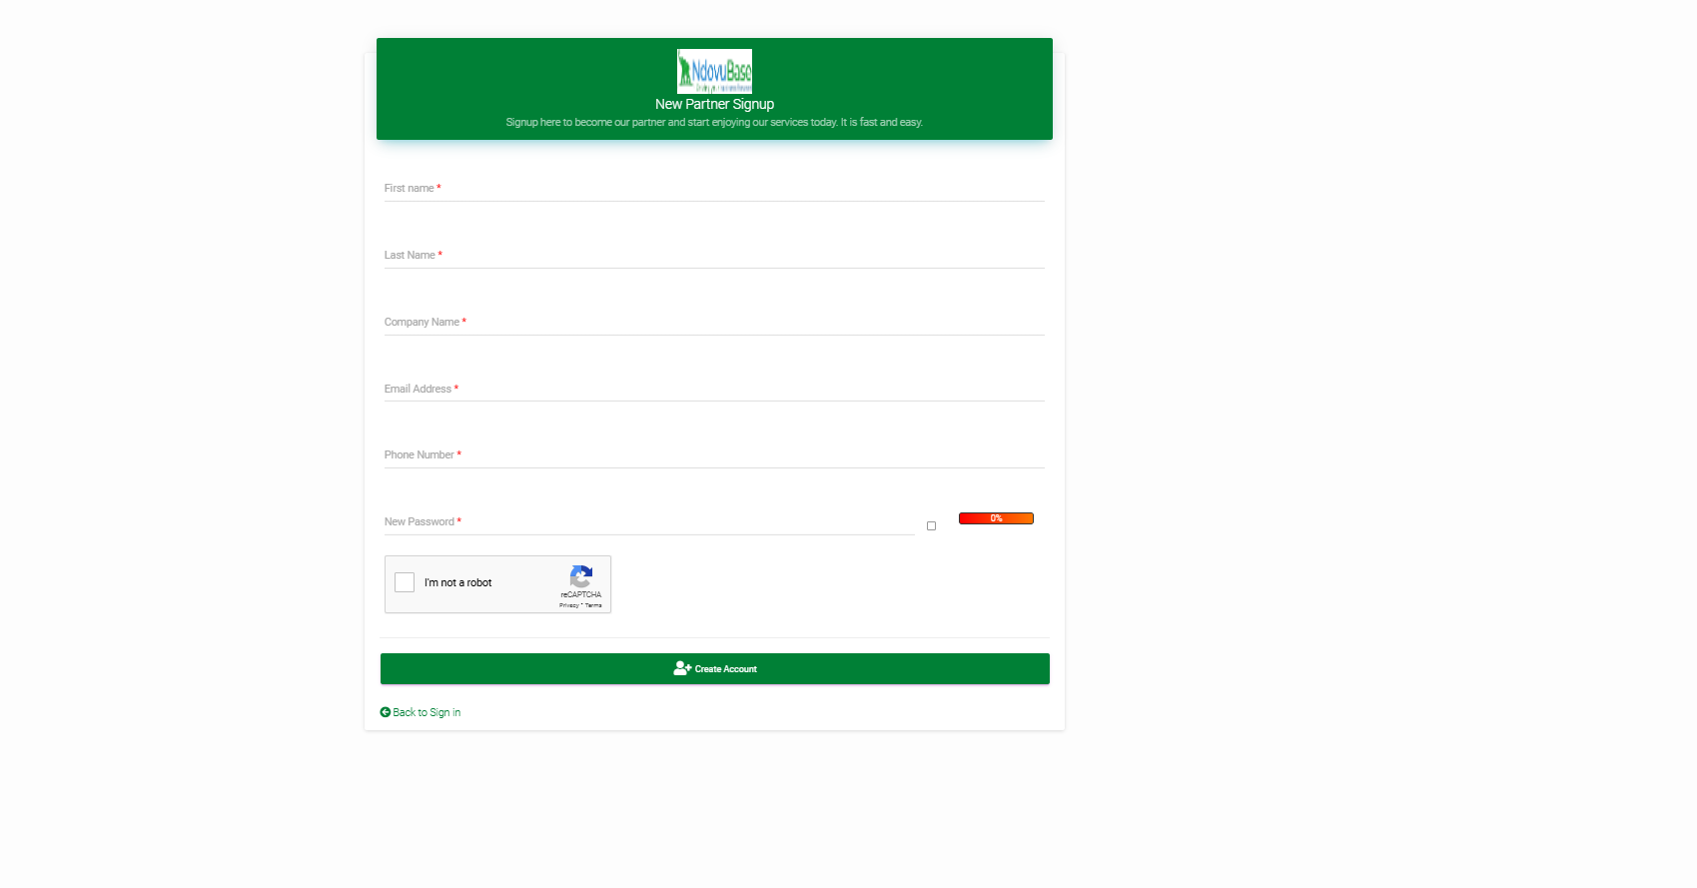
Task: Click the reCAPTCHA logo icon
Action: [581, 576]
